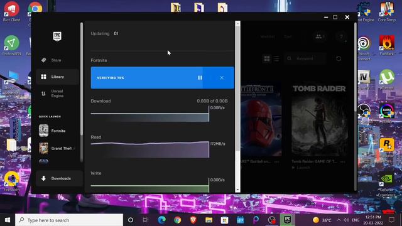The image size is (402, 226).
Task: Switch library to list view
Action: tap(276, 58)
